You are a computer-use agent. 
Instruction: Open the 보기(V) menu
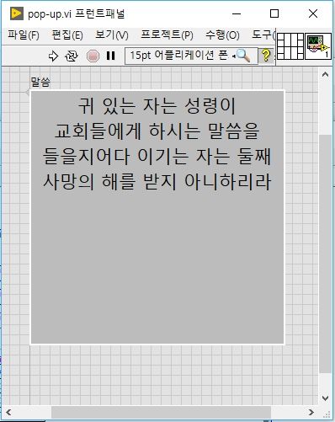coord(112,35)
